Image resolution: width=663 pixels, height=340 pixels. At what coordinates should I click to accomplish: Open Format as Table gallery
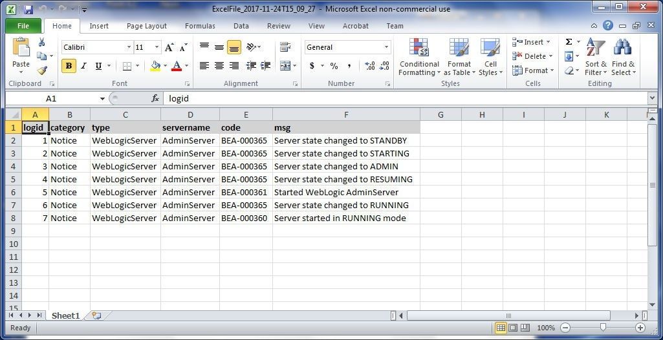tap(459, 57)
